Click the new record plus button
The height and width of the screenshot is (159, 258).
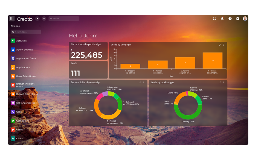[44, 18]
